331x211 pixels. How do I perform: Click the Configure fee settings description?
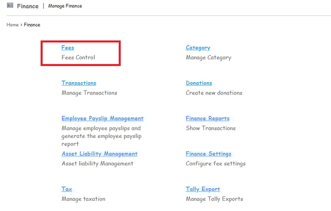point(215,164)
